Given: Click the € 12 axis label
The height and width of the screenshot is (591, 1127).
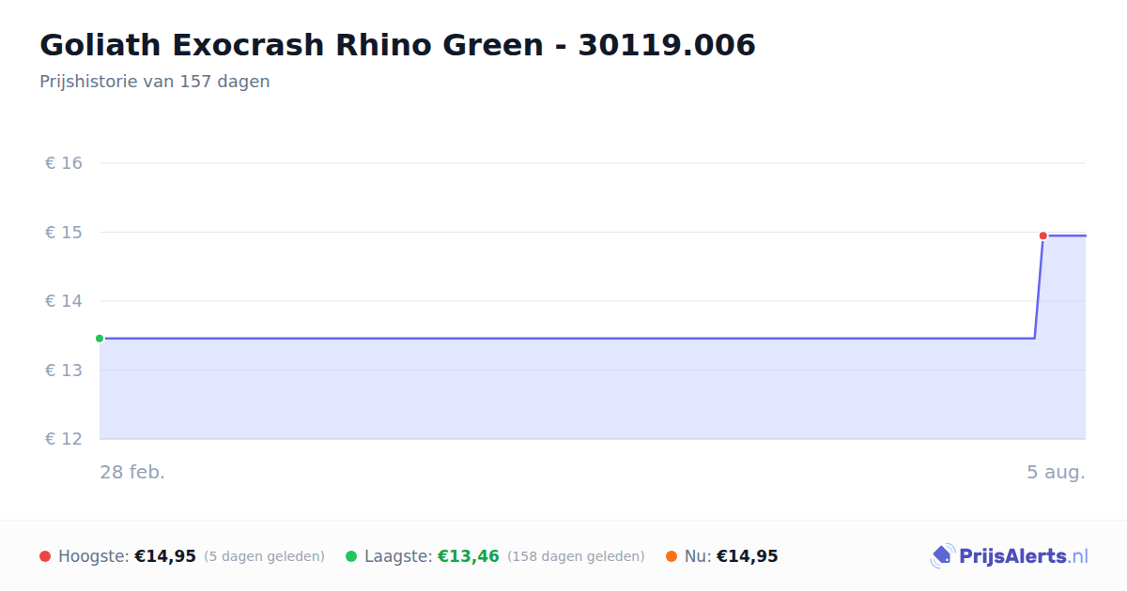Looking at the screenshot, I should point(64,439).
